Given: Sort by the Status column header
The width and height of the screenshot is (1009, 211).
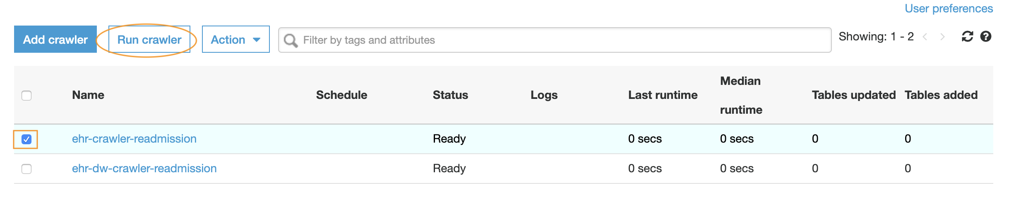Looking at the screenshot, I should 450,95.
